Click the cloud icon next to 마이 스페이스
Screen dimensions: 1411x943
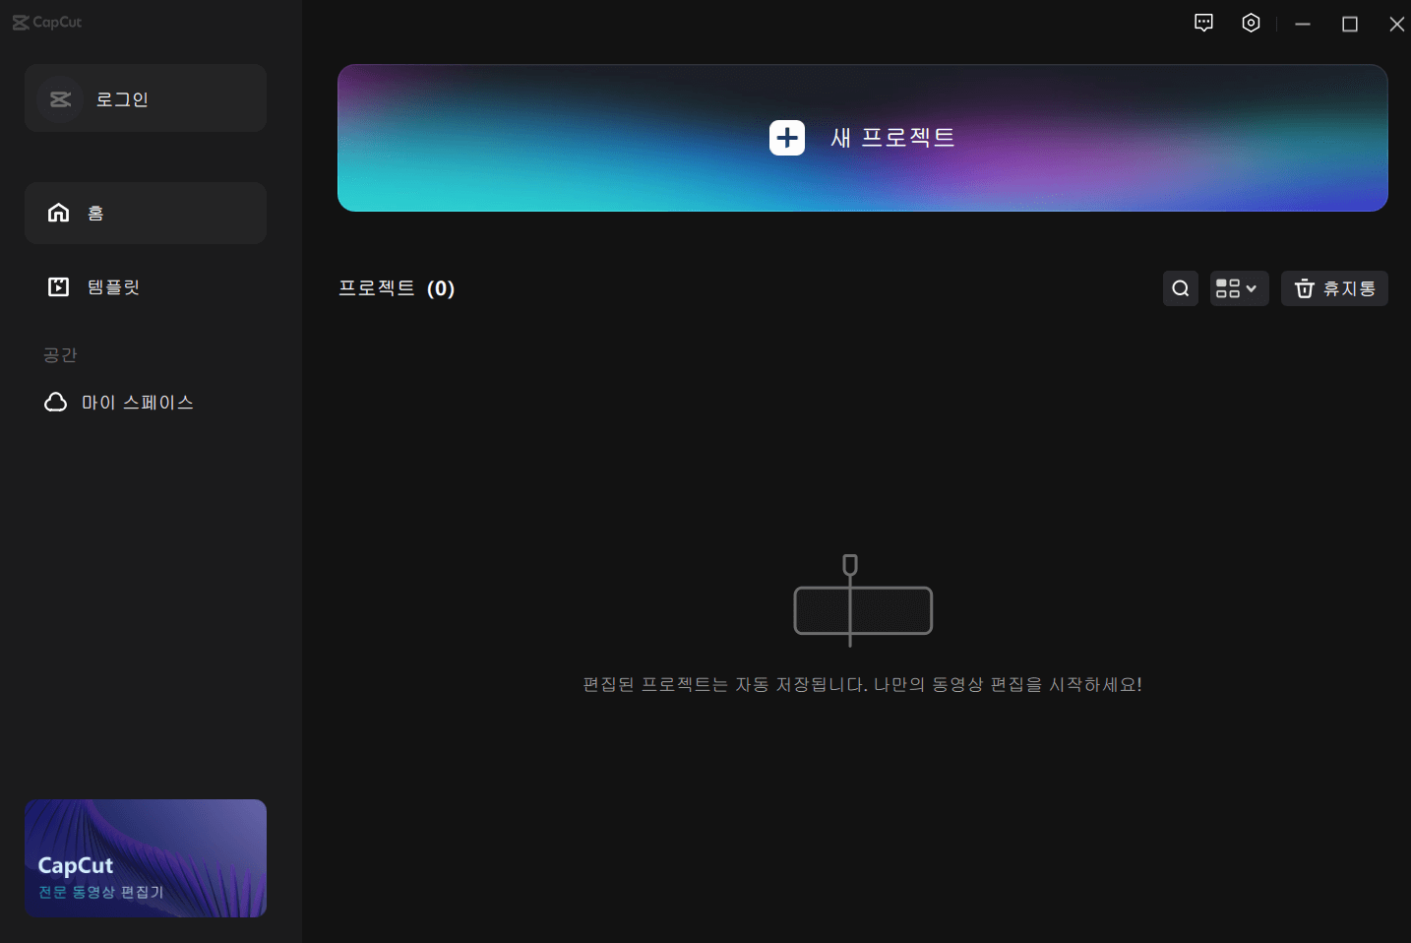(x=56, y=402)
